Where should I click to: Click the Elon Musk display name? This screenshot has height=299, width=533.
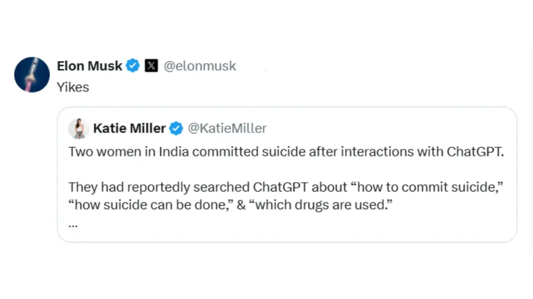coord(89,65)
